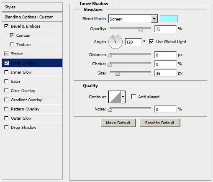The height and width of the screenshot is (182, 213).
Task: Select the Bevel & Emboss style label
Action: coord(26,26)
